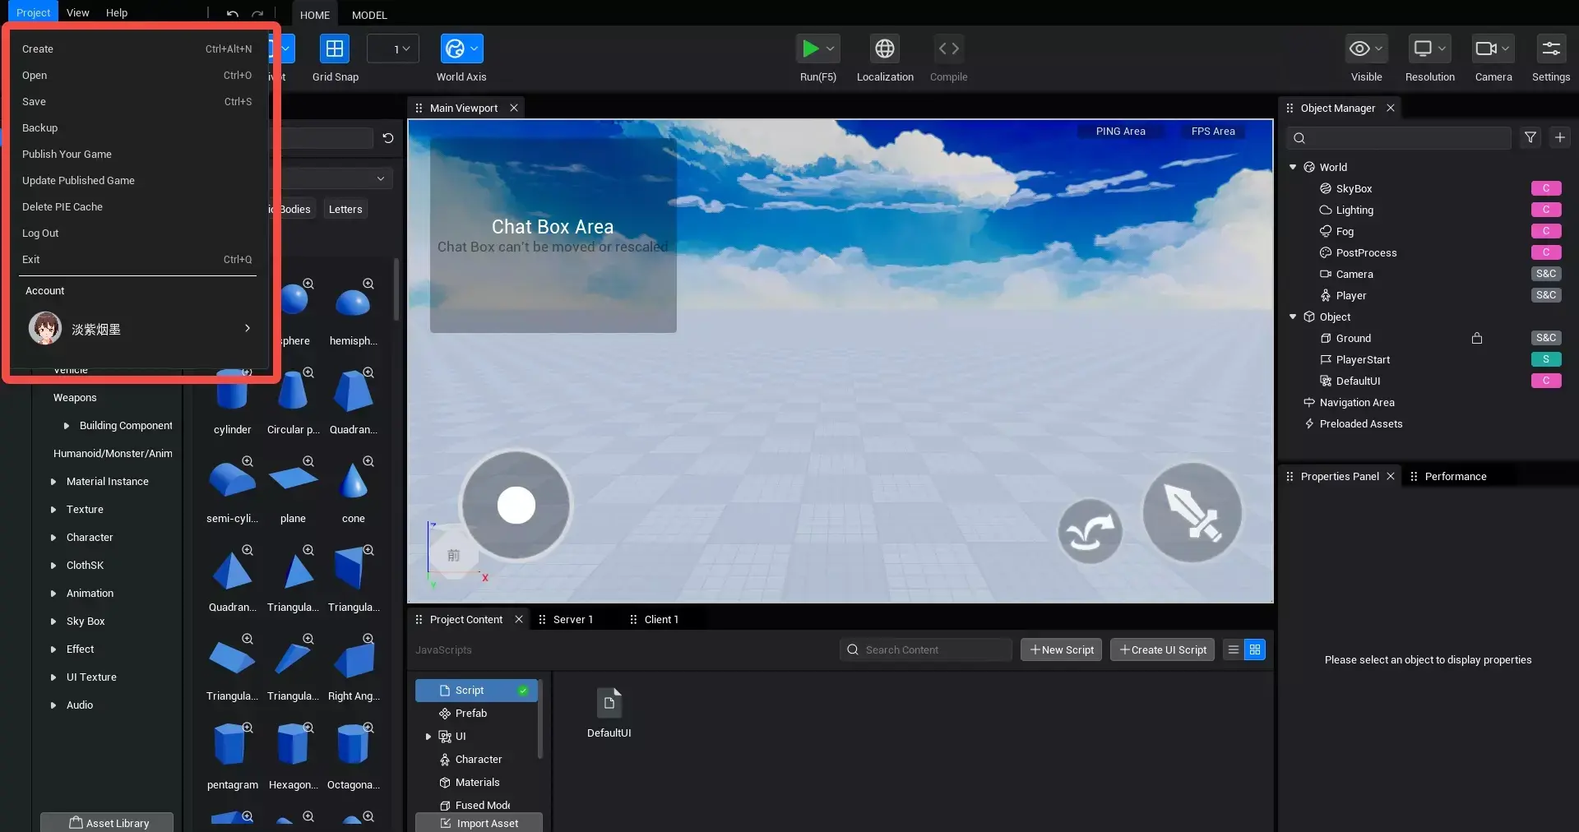Tap the attack sword button in viewport
This screenshot has width=1579, height=832.
pyautogui.click(x=1192, y=512)
